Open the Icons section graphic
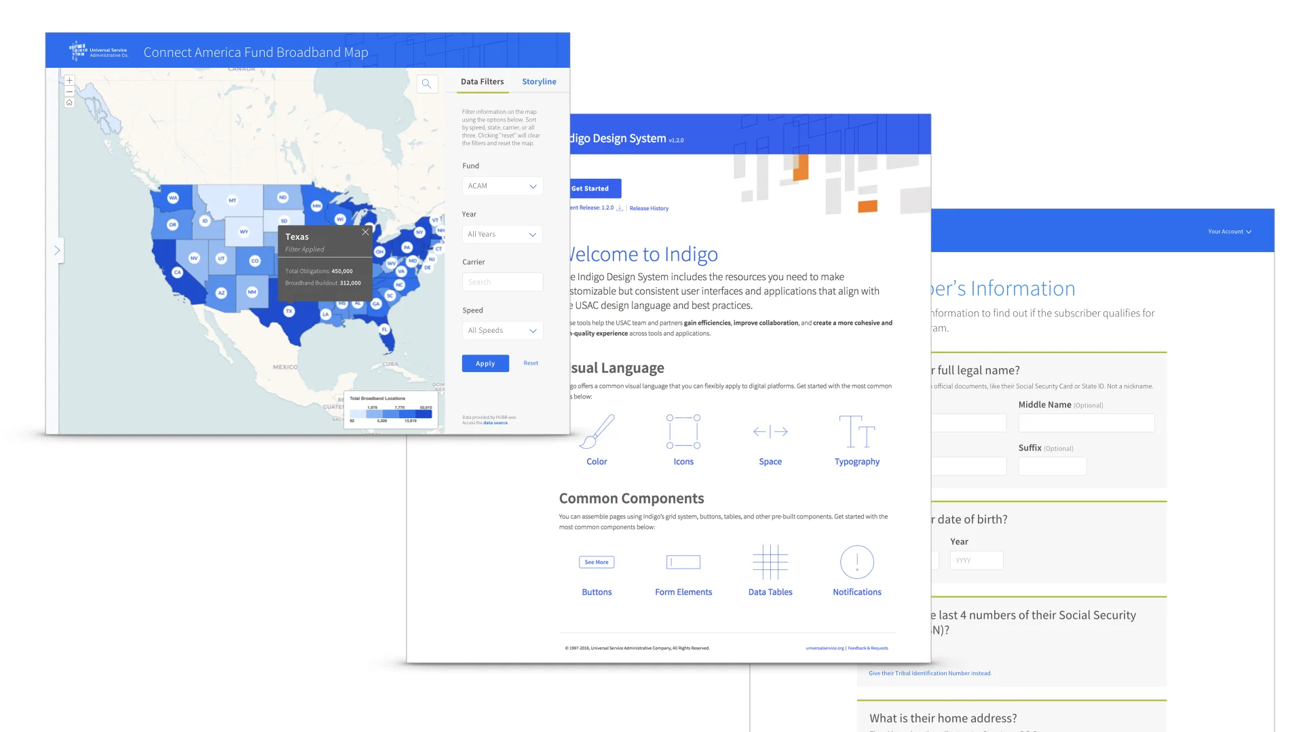1303x732 pixels. click(x=683, y=432)
